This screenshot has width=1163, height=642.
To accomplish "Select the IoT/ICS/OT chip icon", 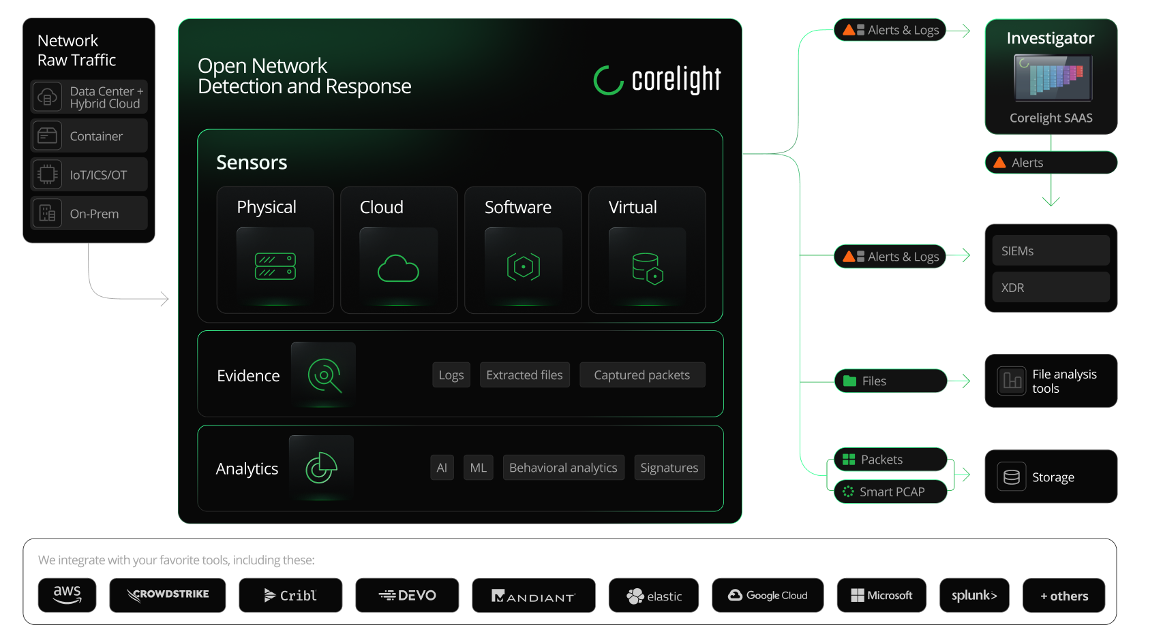I will click(47, 174).
